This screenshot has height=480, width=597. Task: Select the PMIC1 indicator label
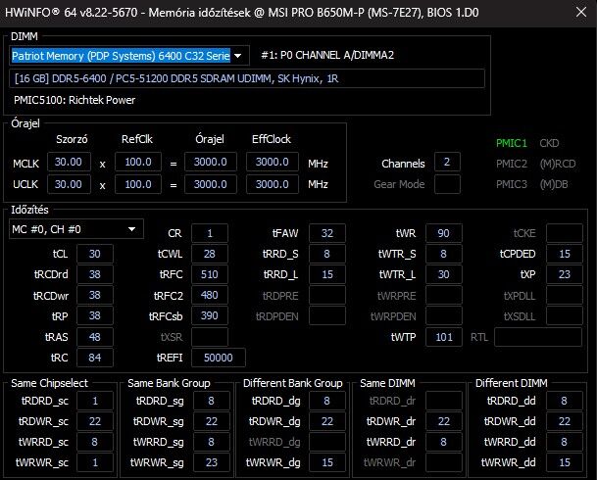pyautogui.click(x=512, y=143)
